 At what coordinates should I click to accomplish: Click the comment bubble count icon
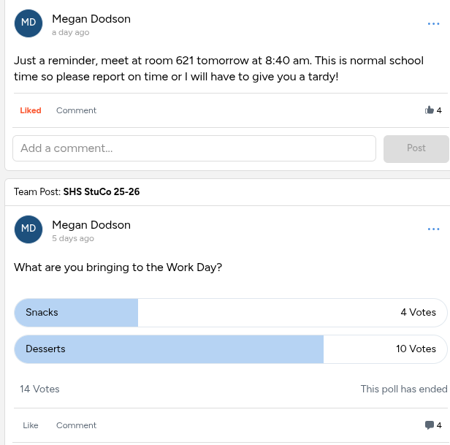pos(430,425)
